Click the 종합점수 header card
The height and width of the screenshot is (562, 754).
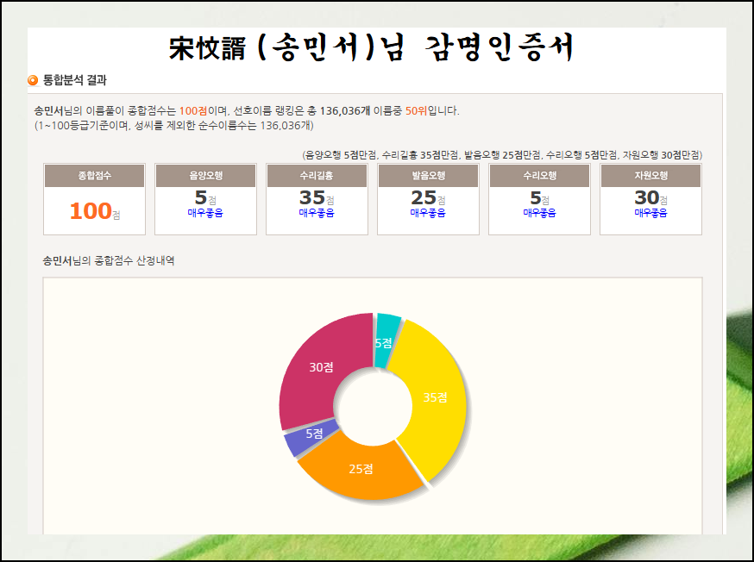coord(94,175)
